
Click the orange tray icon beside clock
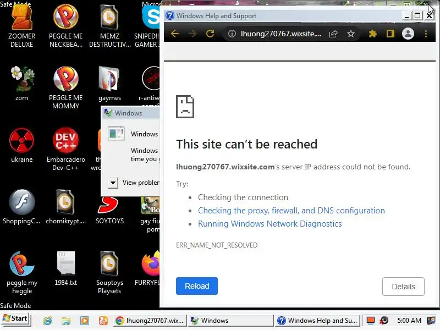(x=371, y=320)
